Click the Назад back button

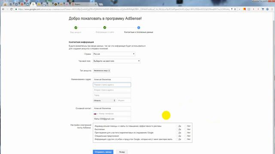[122, 152]
